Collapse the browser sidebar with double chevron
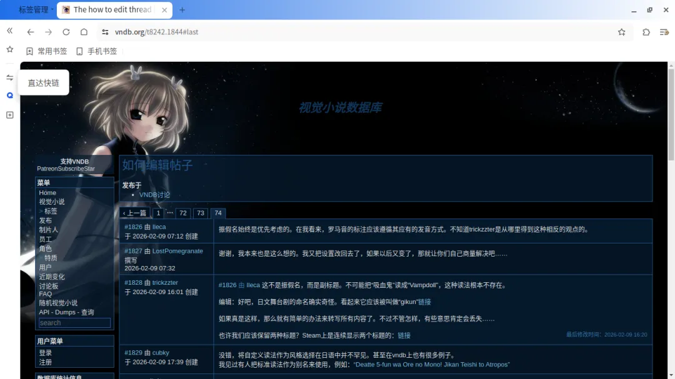The image size is (675, 379). click(x=9, y=31)
